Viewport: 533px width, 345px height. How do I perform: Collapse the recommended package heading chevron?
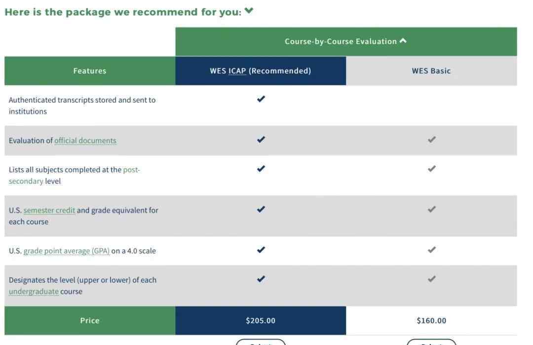(249, 11)
